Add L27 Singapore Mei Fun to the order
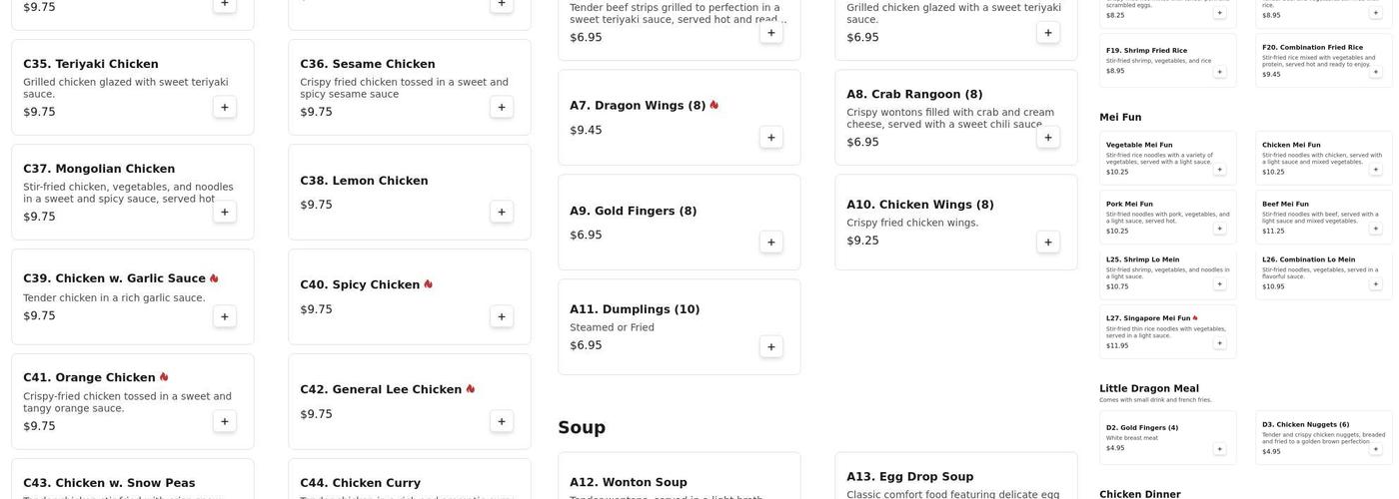 point(1219,343)
